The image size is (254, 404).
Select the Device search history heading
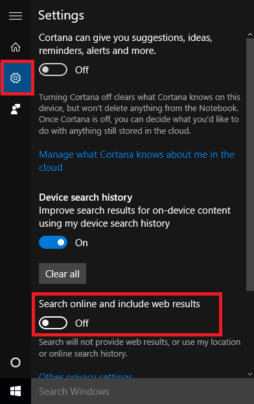pos(86,197)
